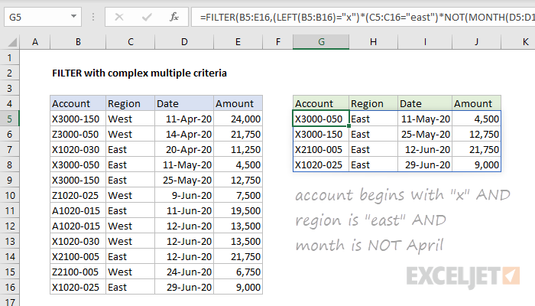
Task: Click the source table 'Region' header cell
Action: 131,103
